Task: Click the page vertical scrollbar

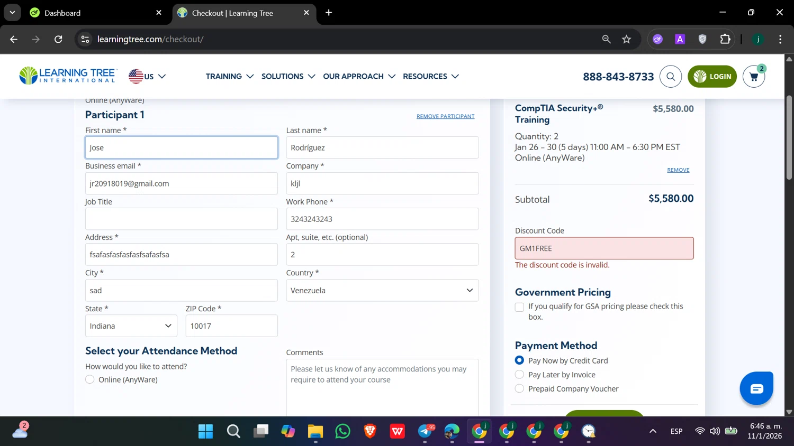Action: tap(789, 137)
